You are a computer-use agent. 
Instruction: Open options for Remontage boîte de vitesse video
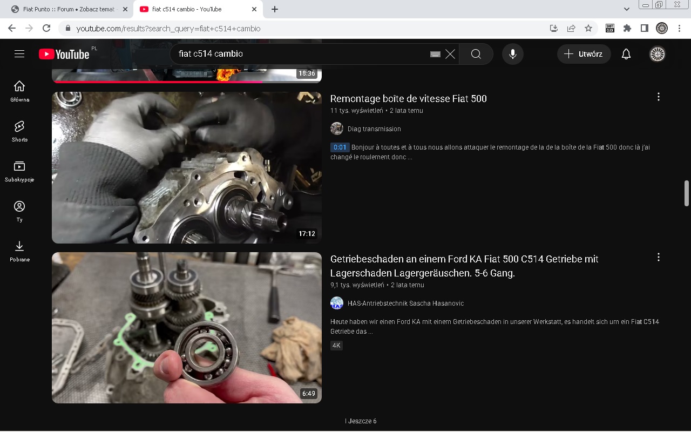pos(658,97)
